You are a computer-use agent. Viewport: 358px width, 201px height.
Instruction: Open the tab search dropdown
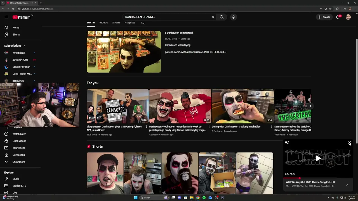pos(3,3)
